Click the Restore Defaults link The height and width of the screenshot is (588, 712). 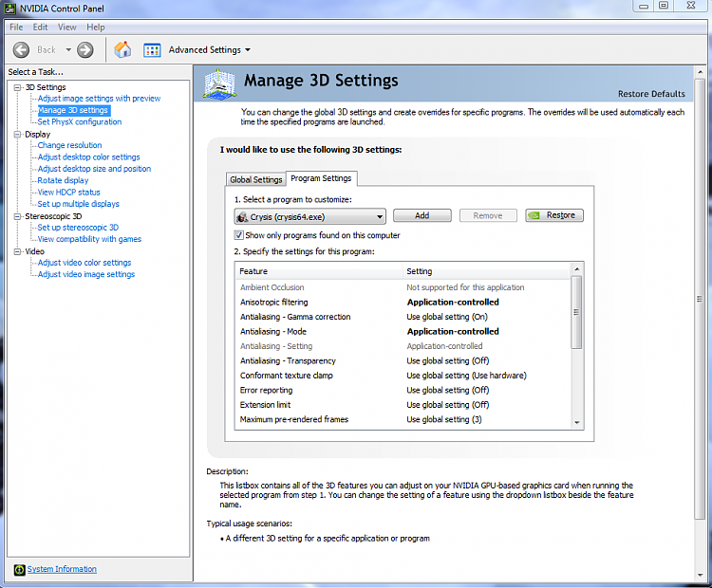651,94
